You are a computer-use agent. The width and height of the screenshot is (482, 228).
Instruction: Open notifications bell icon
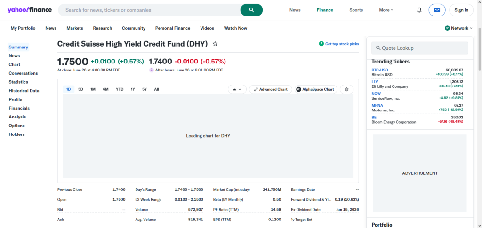point(419,10)
